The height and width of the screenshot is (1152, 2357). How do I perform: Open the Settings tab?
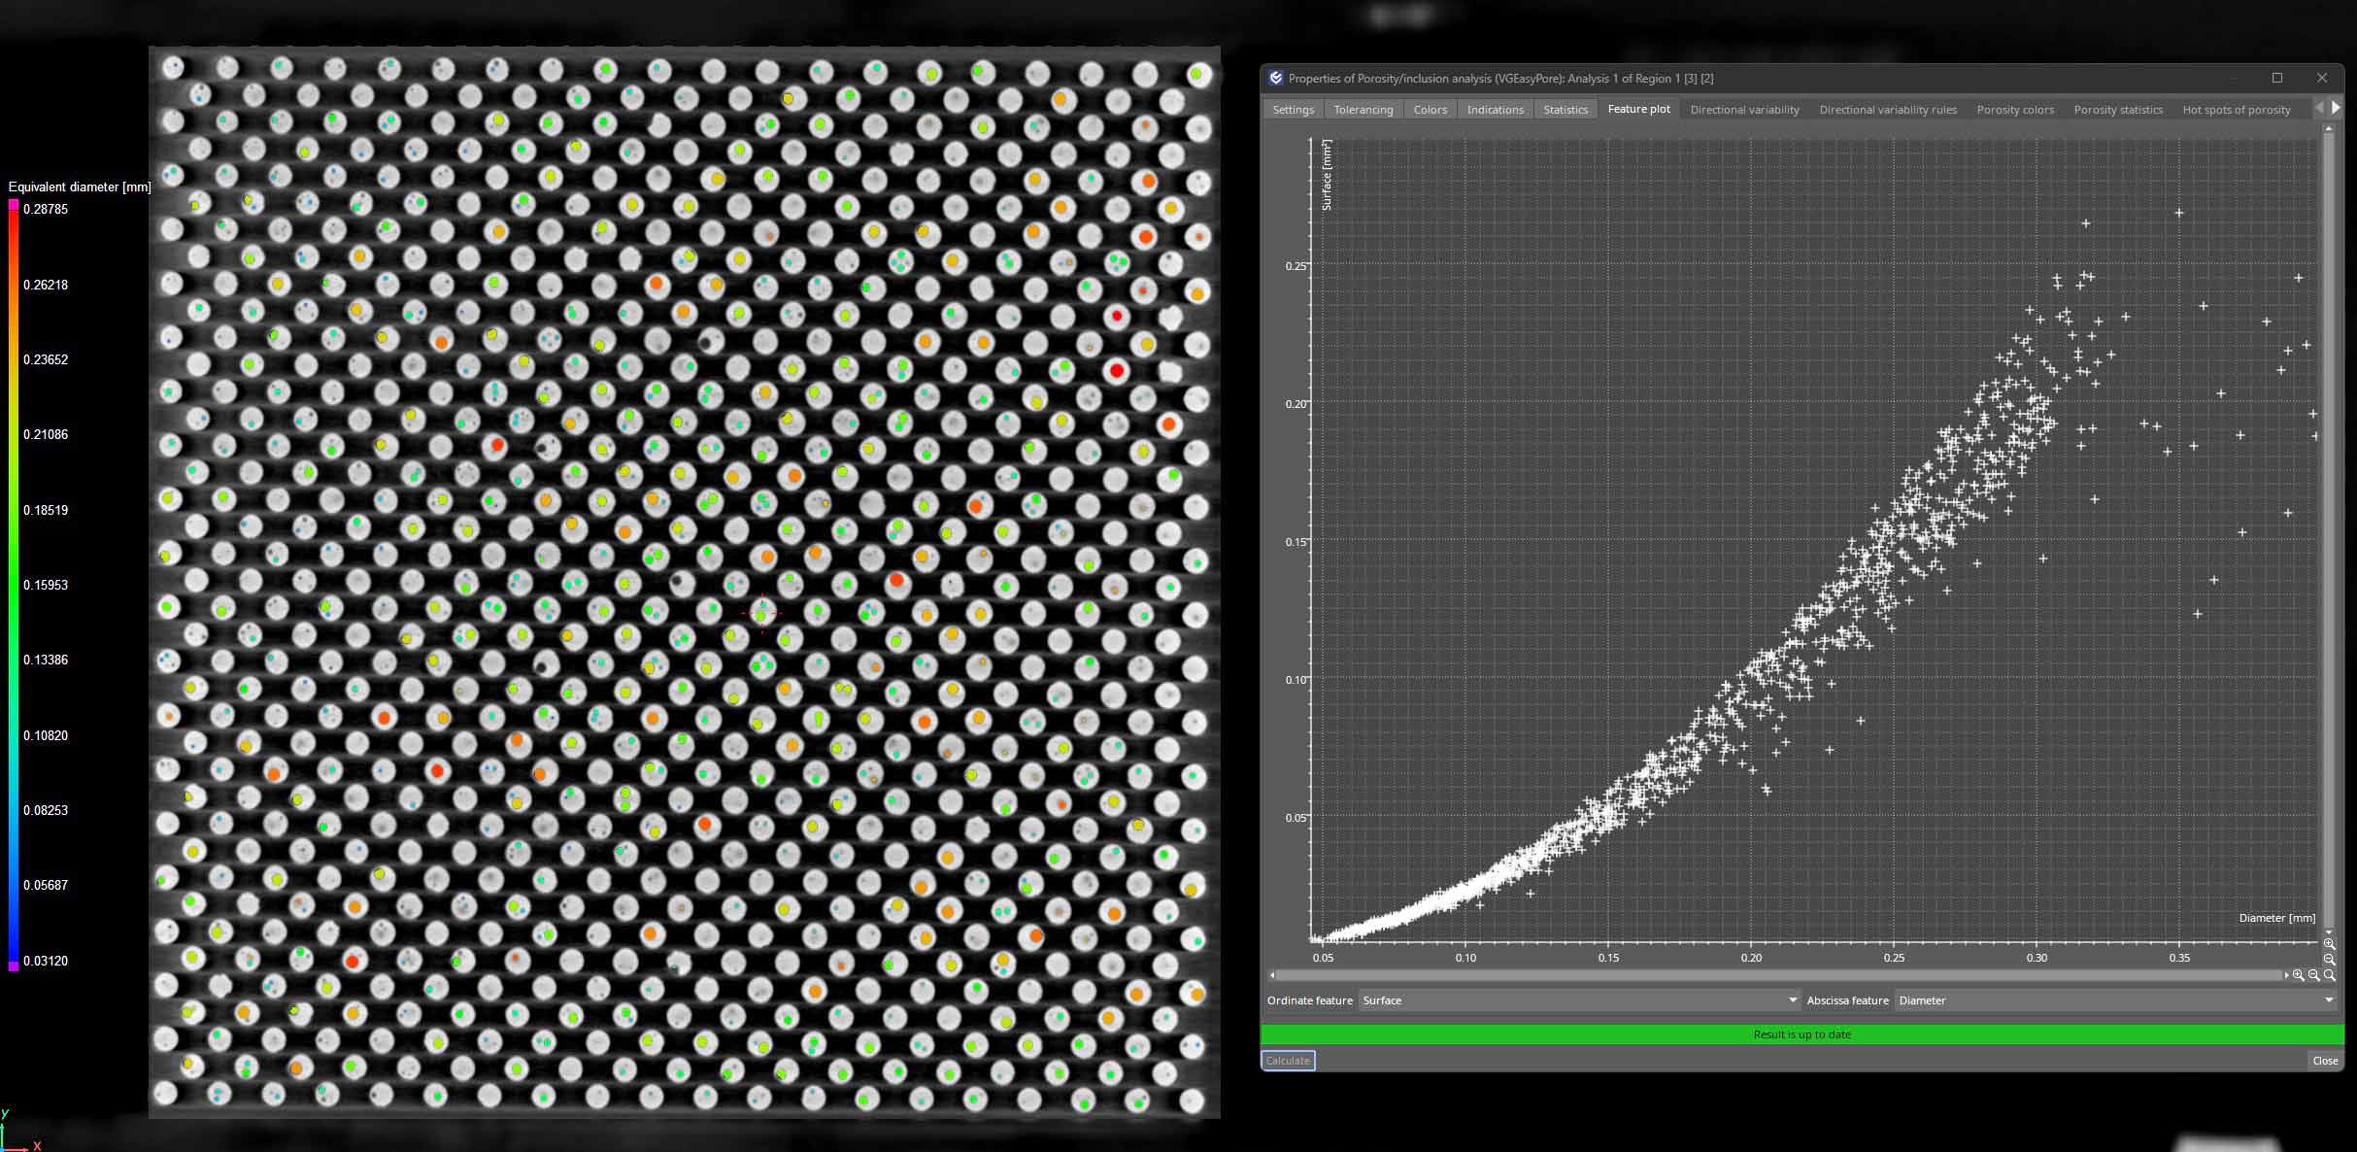(x=1294, y=110)
